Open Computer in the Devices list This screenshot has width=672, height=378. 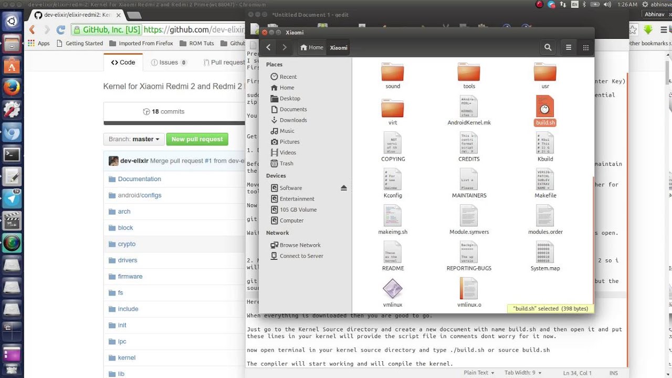click(287, 220)
